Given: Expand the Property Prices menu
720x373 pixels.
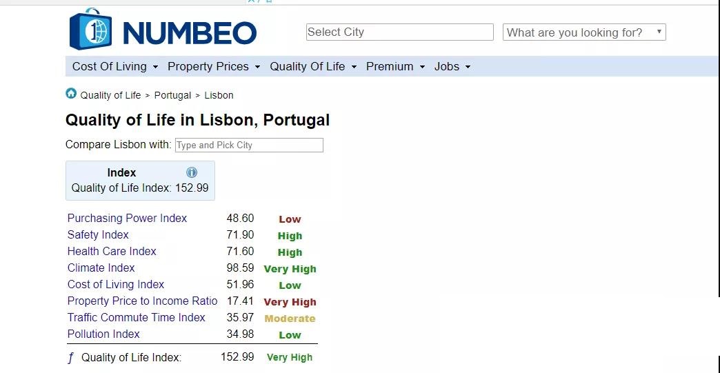Looking at the screenshot, I should click(214, 66).
